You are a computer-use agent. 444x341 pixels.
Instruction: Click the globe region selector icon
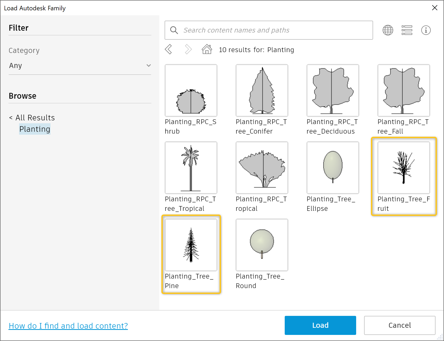click(388, 30)
